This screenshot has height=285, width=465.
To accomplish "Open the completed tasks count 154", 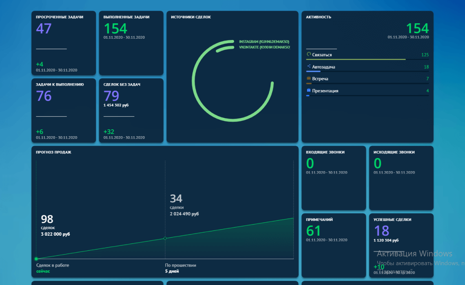I will point(115,29).
